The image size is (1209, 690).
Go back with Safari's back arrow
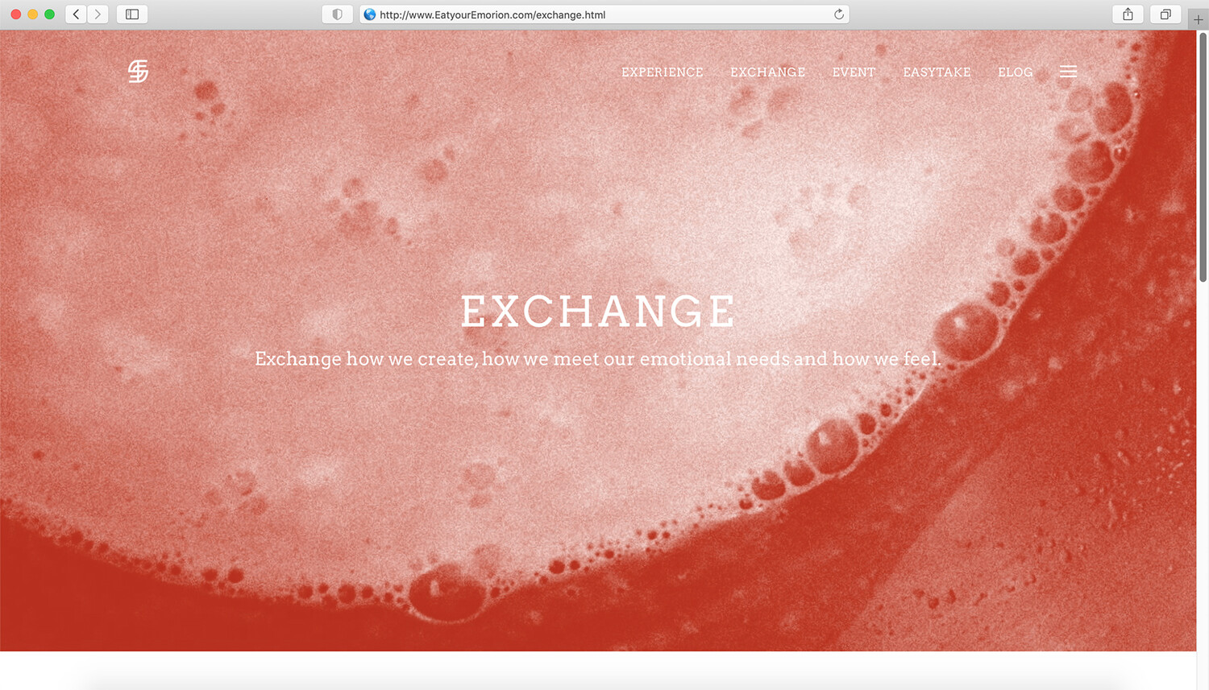(x=77, y=14)
